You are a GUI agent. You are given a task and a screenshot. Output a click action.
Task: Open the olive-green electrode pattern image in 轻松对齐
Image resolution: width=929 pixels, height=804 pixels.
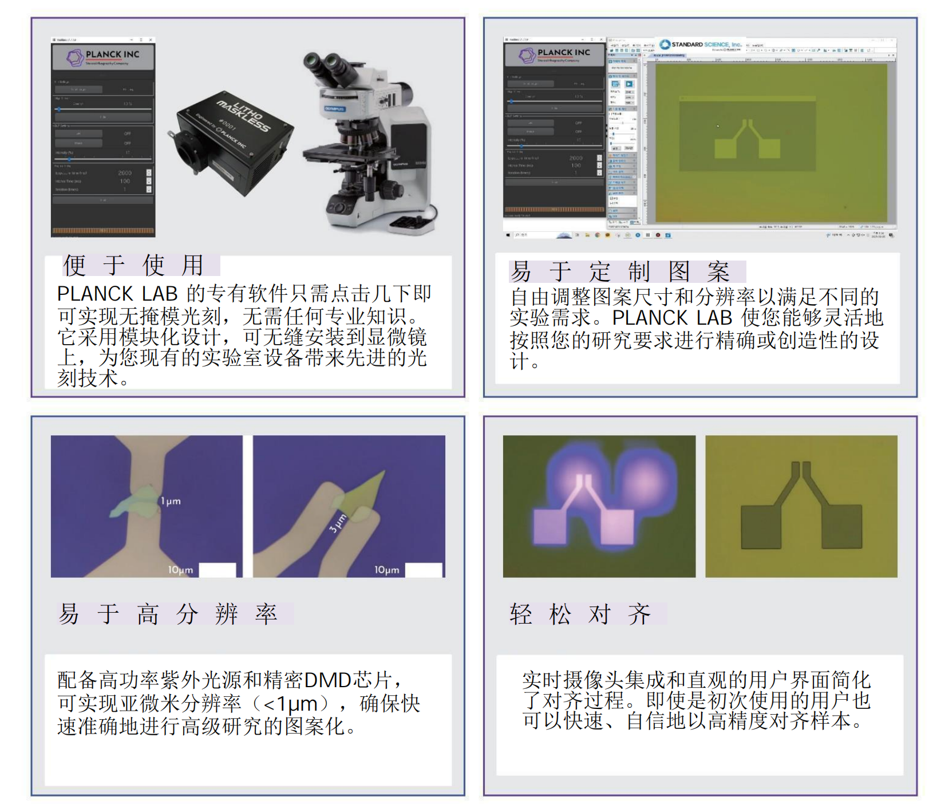801,506
